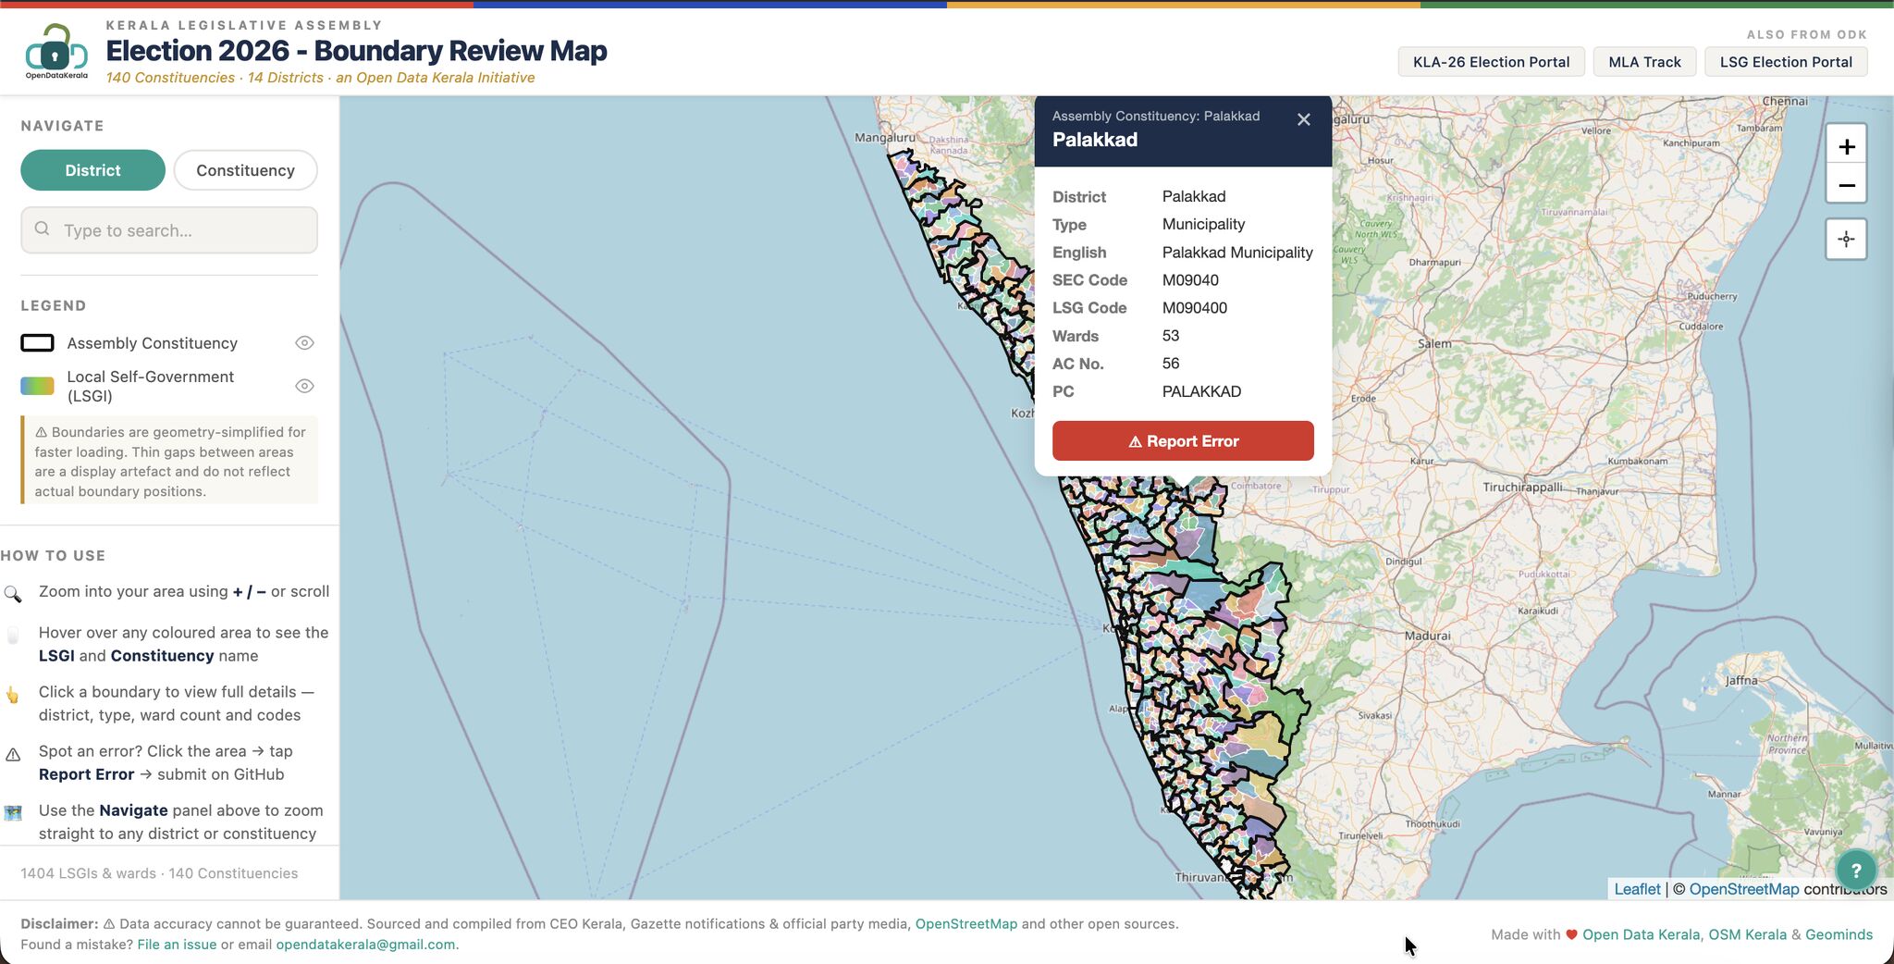Switch to Constituency navigation mode

245,169
